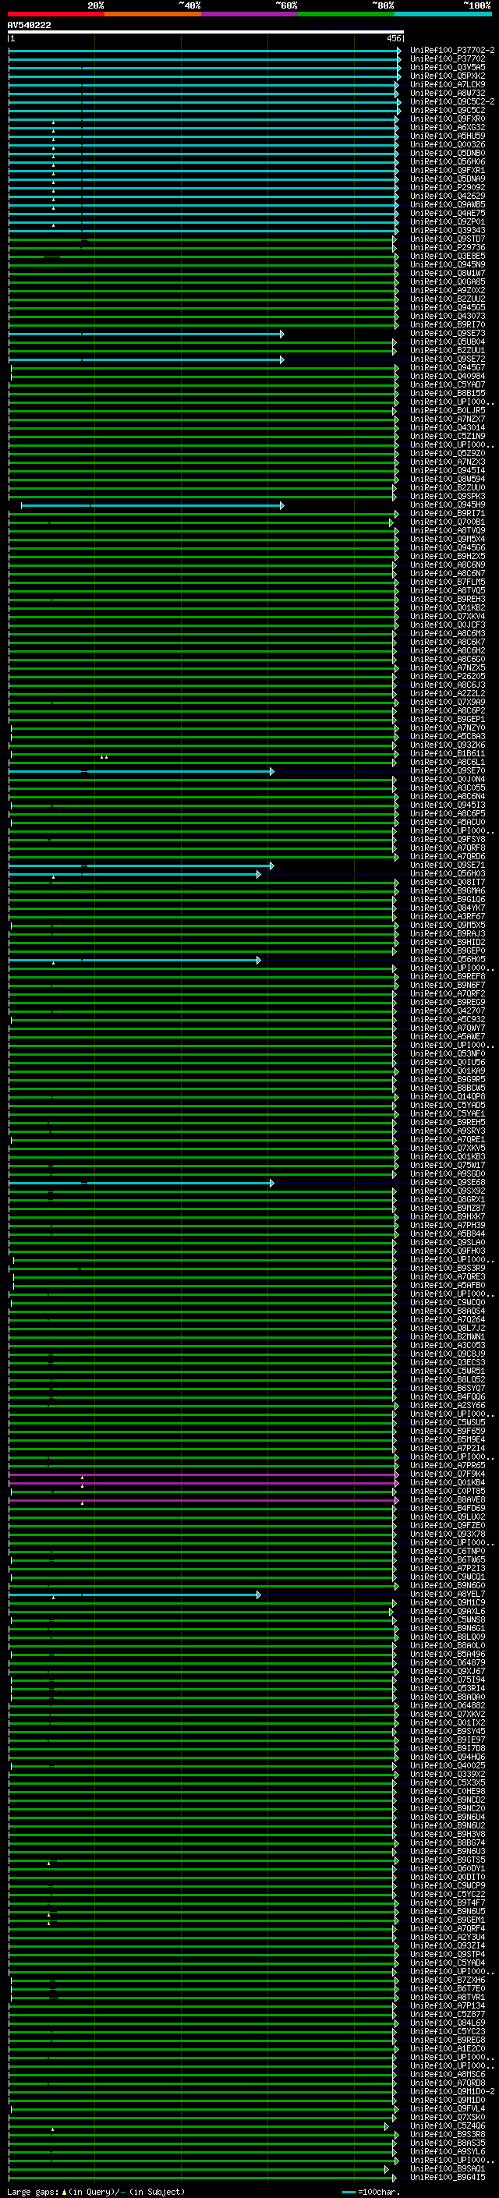Image resolution: width=499 pixels, height=2198 pixels.
Task: Select the query name AV540222
Action: [x=29, y=25]
